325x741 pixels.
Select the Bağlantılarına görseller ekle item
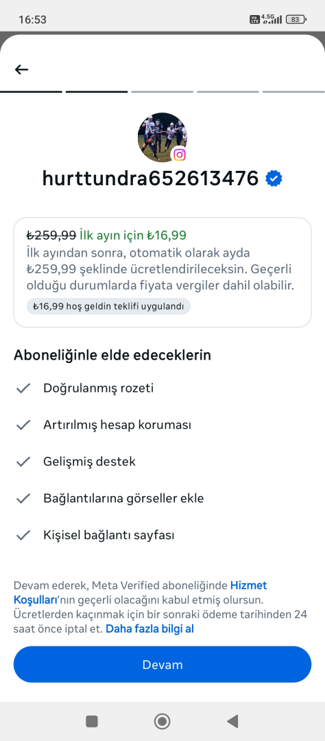[x=124, y=498]
